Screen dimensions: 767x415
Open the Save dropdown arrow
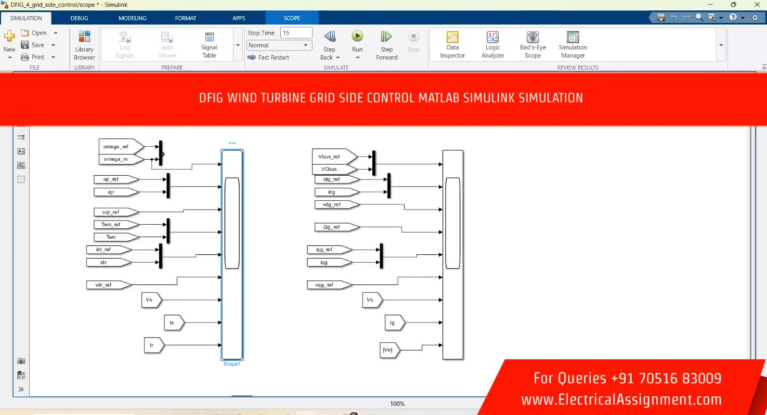[x=54, y=45]
